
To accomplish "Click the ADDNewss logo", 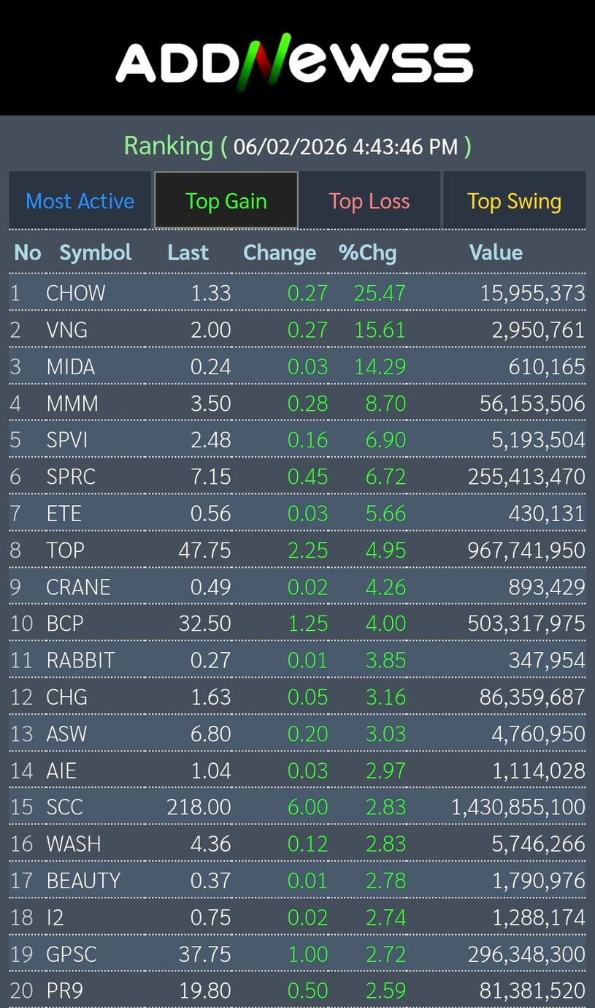I will [294, 62].
